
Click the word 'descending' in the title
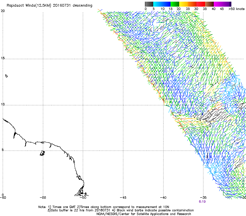point(82,6)
